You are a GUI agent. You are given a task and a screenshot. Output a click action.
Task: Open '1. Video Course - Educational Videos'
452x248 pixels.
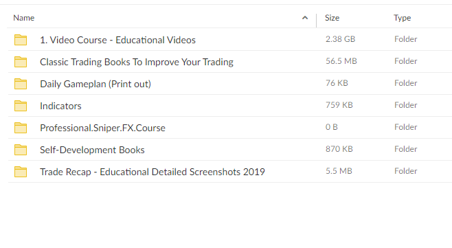point(117,40)
